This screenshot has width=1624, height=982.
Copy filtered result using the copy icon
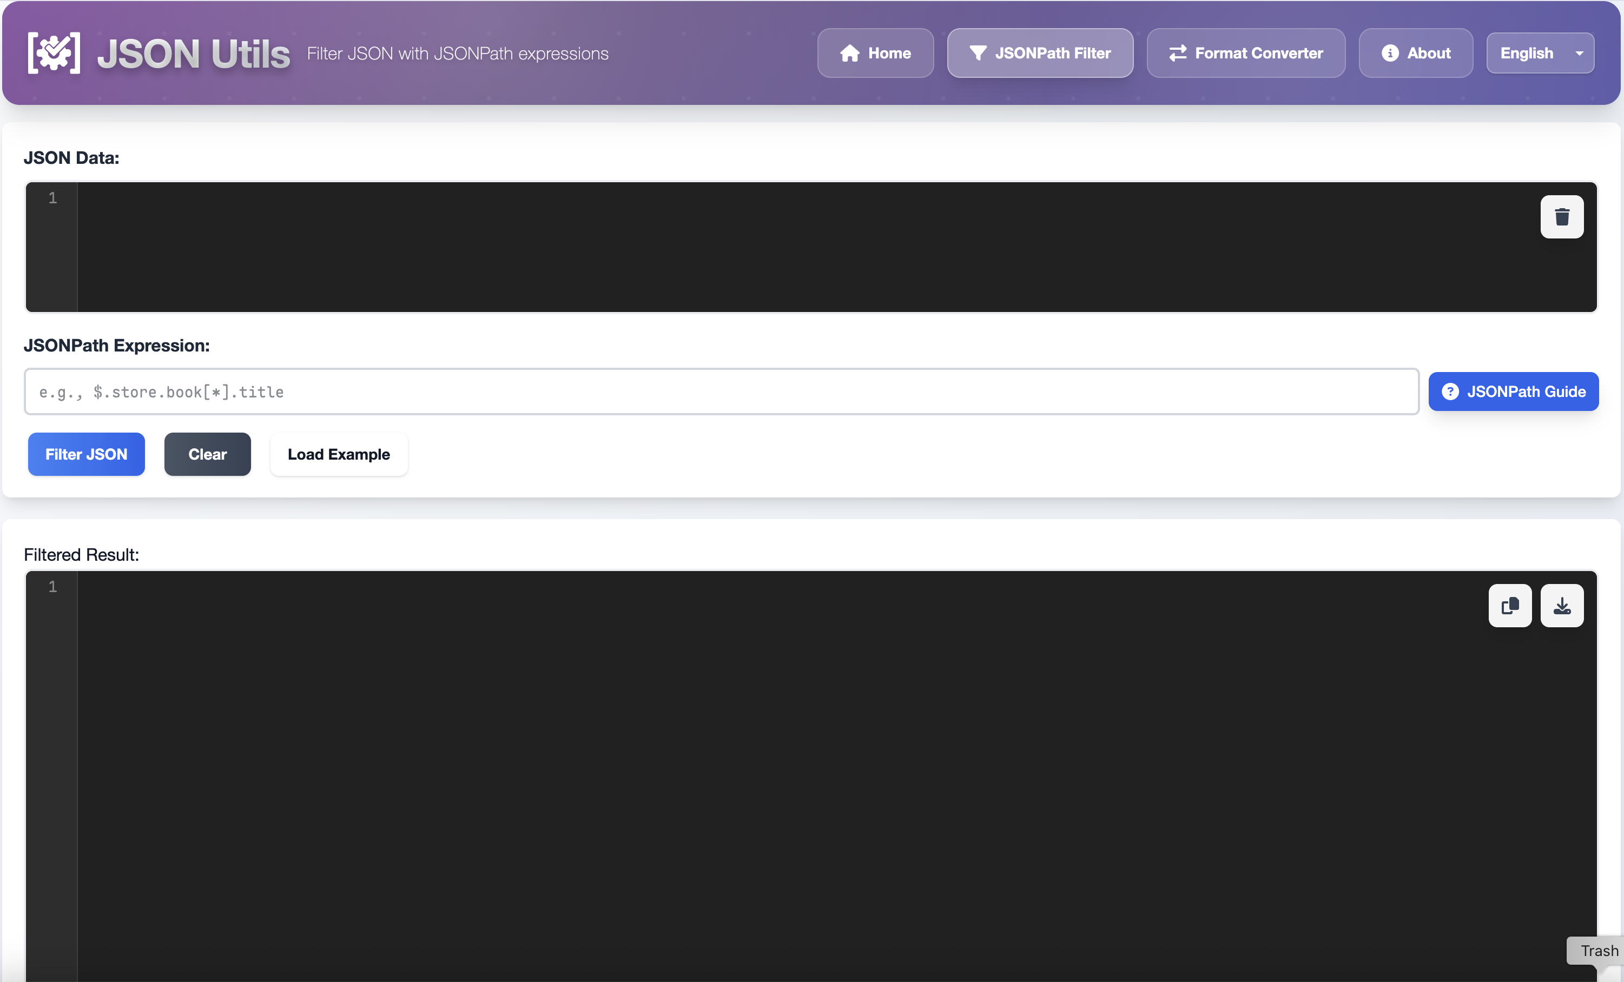[x=1509, y=605]
